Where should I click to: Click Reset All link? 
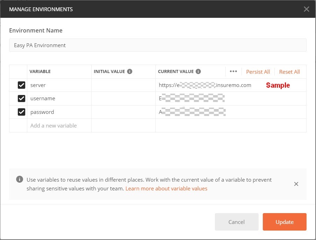point(289,72)
